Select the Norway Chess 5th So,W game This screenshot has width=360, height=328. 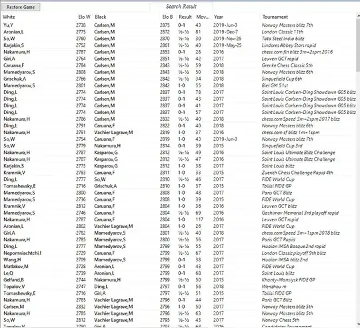click(178, 320)
